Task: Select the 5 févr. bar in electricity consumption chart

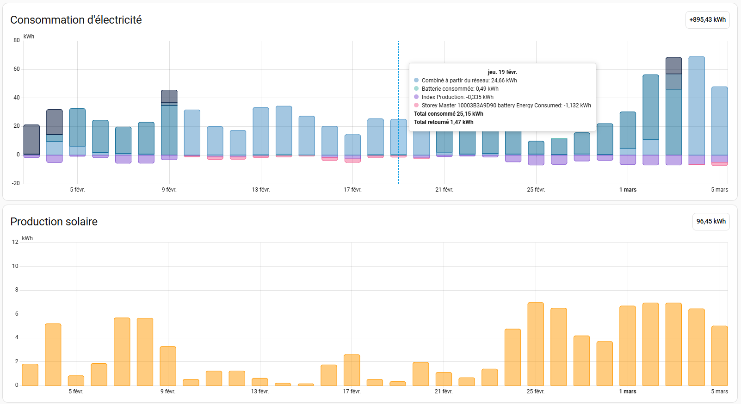Action: click(x=77, y=132)
